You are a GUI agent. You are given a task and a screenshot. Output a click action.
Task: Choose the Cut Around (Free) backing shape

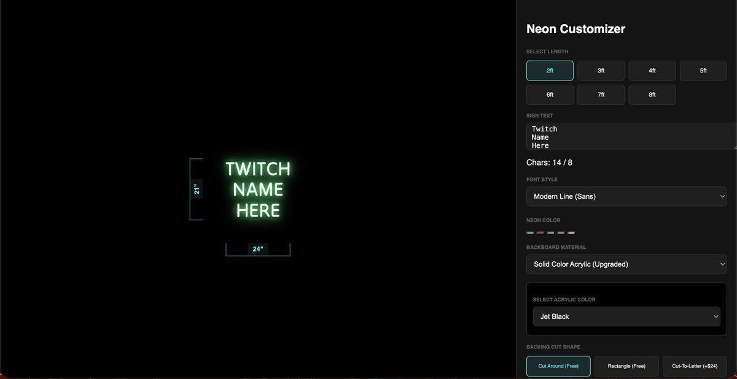[x=558, y=366]
